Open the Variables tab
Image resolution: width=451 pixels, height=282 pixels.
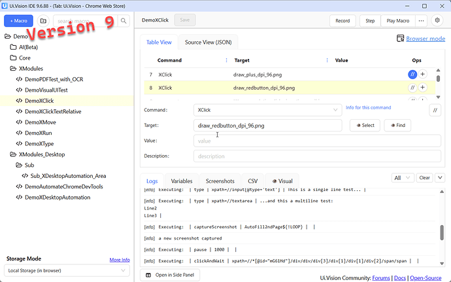click(182, 181)
